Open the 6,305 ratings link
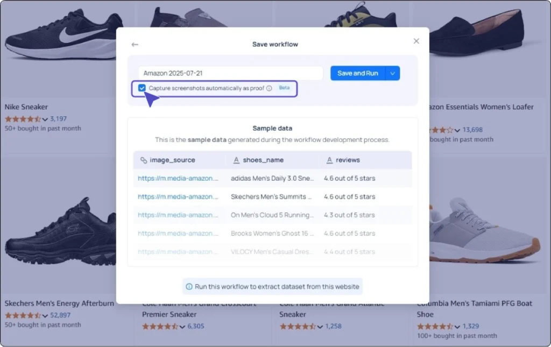Image resolution: width=551 pixels, height=347 pixels. click(196, 326)
